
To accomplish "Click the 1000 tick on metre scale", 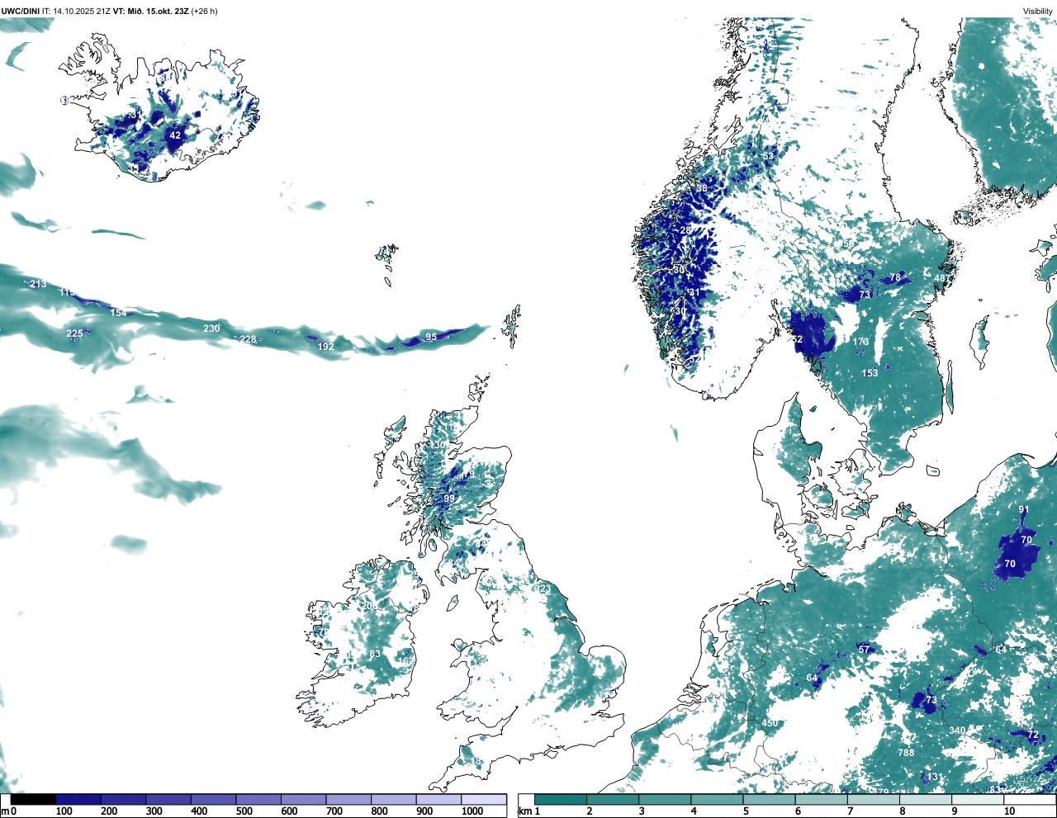I will pyautogui.click(x=472, y=812).
